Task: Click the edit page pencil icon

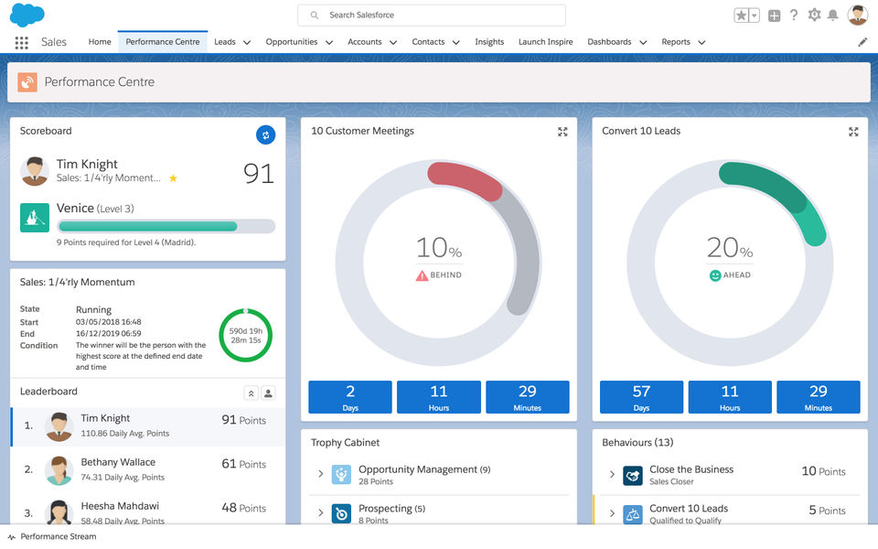Action: [862, 42]
